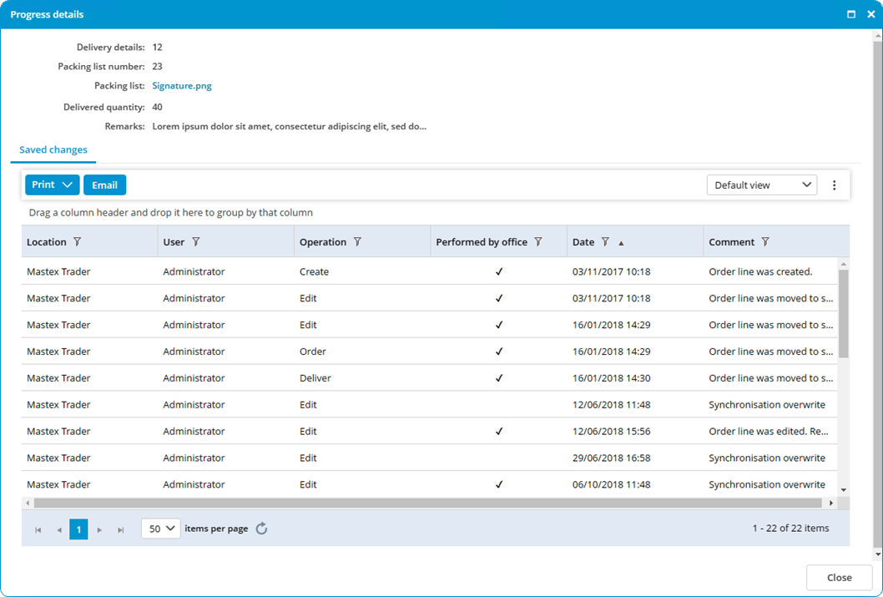Click the horizontal scrollbar of the grid

click(428, 503)
